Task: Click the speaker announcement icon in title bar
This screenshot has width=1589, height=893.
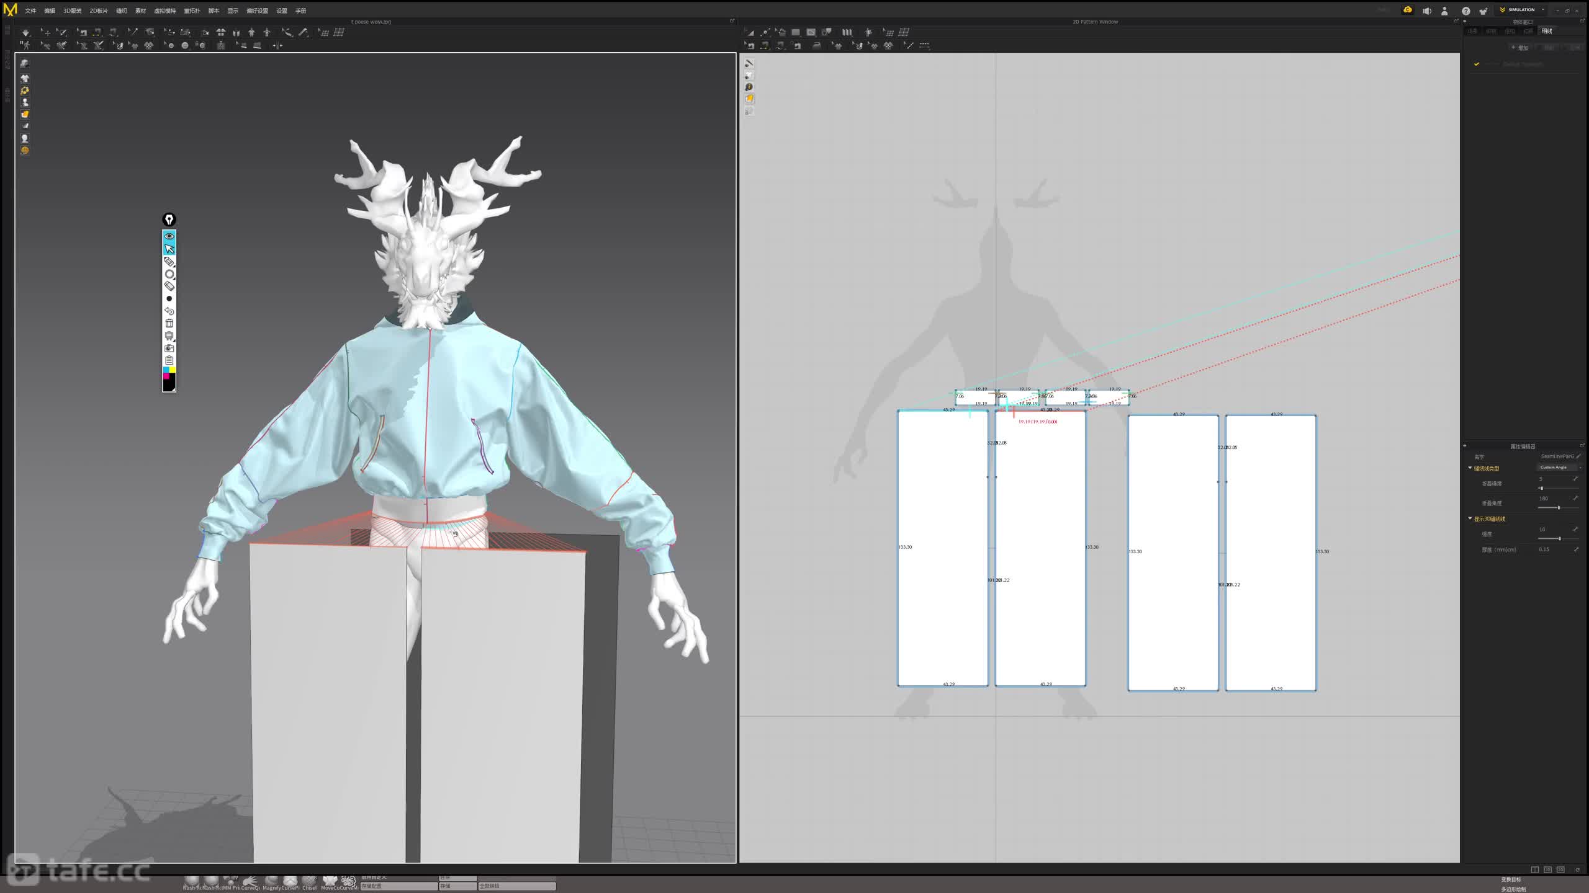Action: click(x=1427, y=11)
